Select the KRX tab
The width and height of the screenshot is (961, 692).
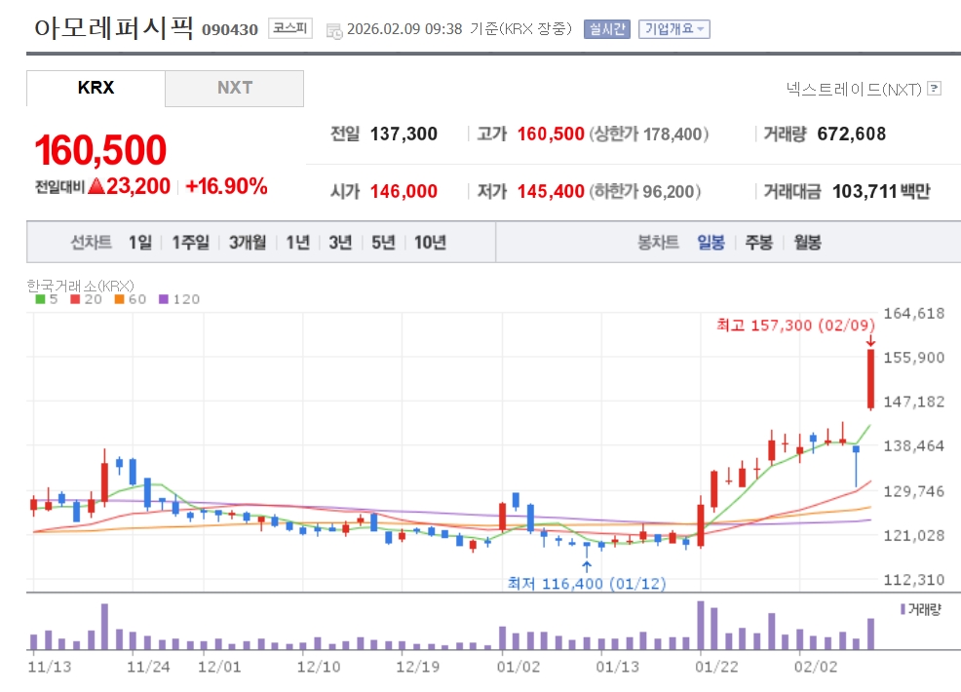click(96, 88)
